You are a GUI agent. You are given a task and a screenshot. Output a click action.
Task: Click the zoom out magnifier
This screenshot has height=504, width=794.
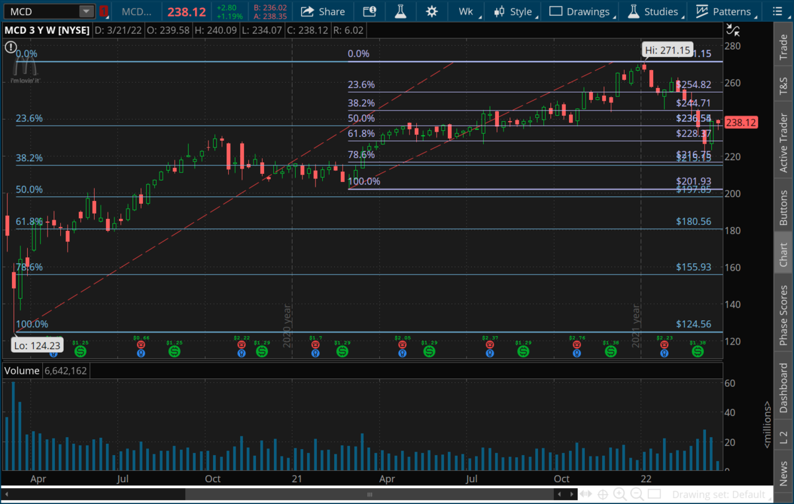coord(638,495)
